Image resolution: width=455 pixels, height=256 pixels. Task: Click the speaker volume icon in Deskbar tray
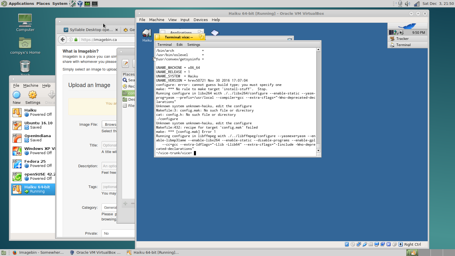(x=401, y=32)
